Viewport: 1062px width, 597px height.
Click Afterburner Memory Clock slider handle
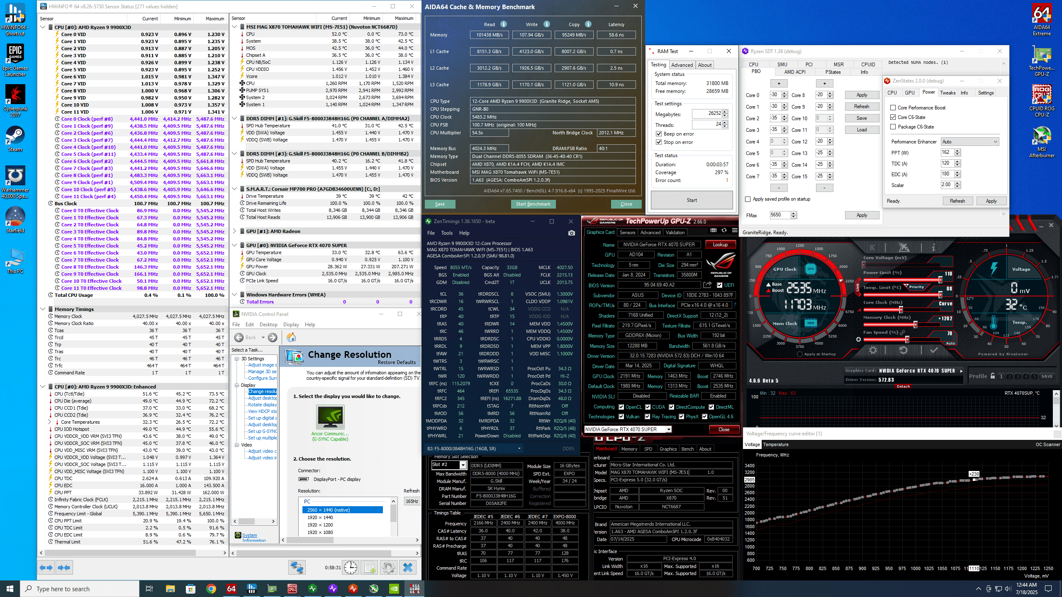coord(916,325)
